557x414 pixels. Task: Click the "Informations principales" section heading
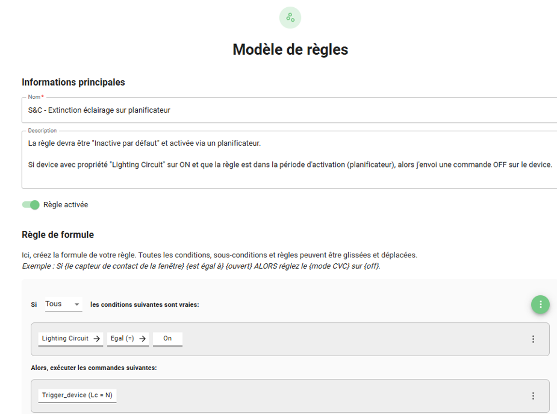click(x=73, y=82)
